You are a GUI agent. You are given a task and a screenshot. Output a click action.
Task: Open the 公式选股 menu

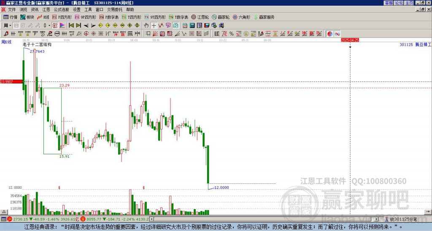[62, 10]
